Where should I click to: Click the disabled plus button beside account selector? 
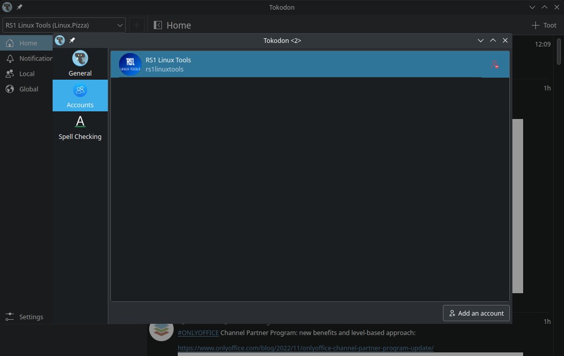pos(137,25)
